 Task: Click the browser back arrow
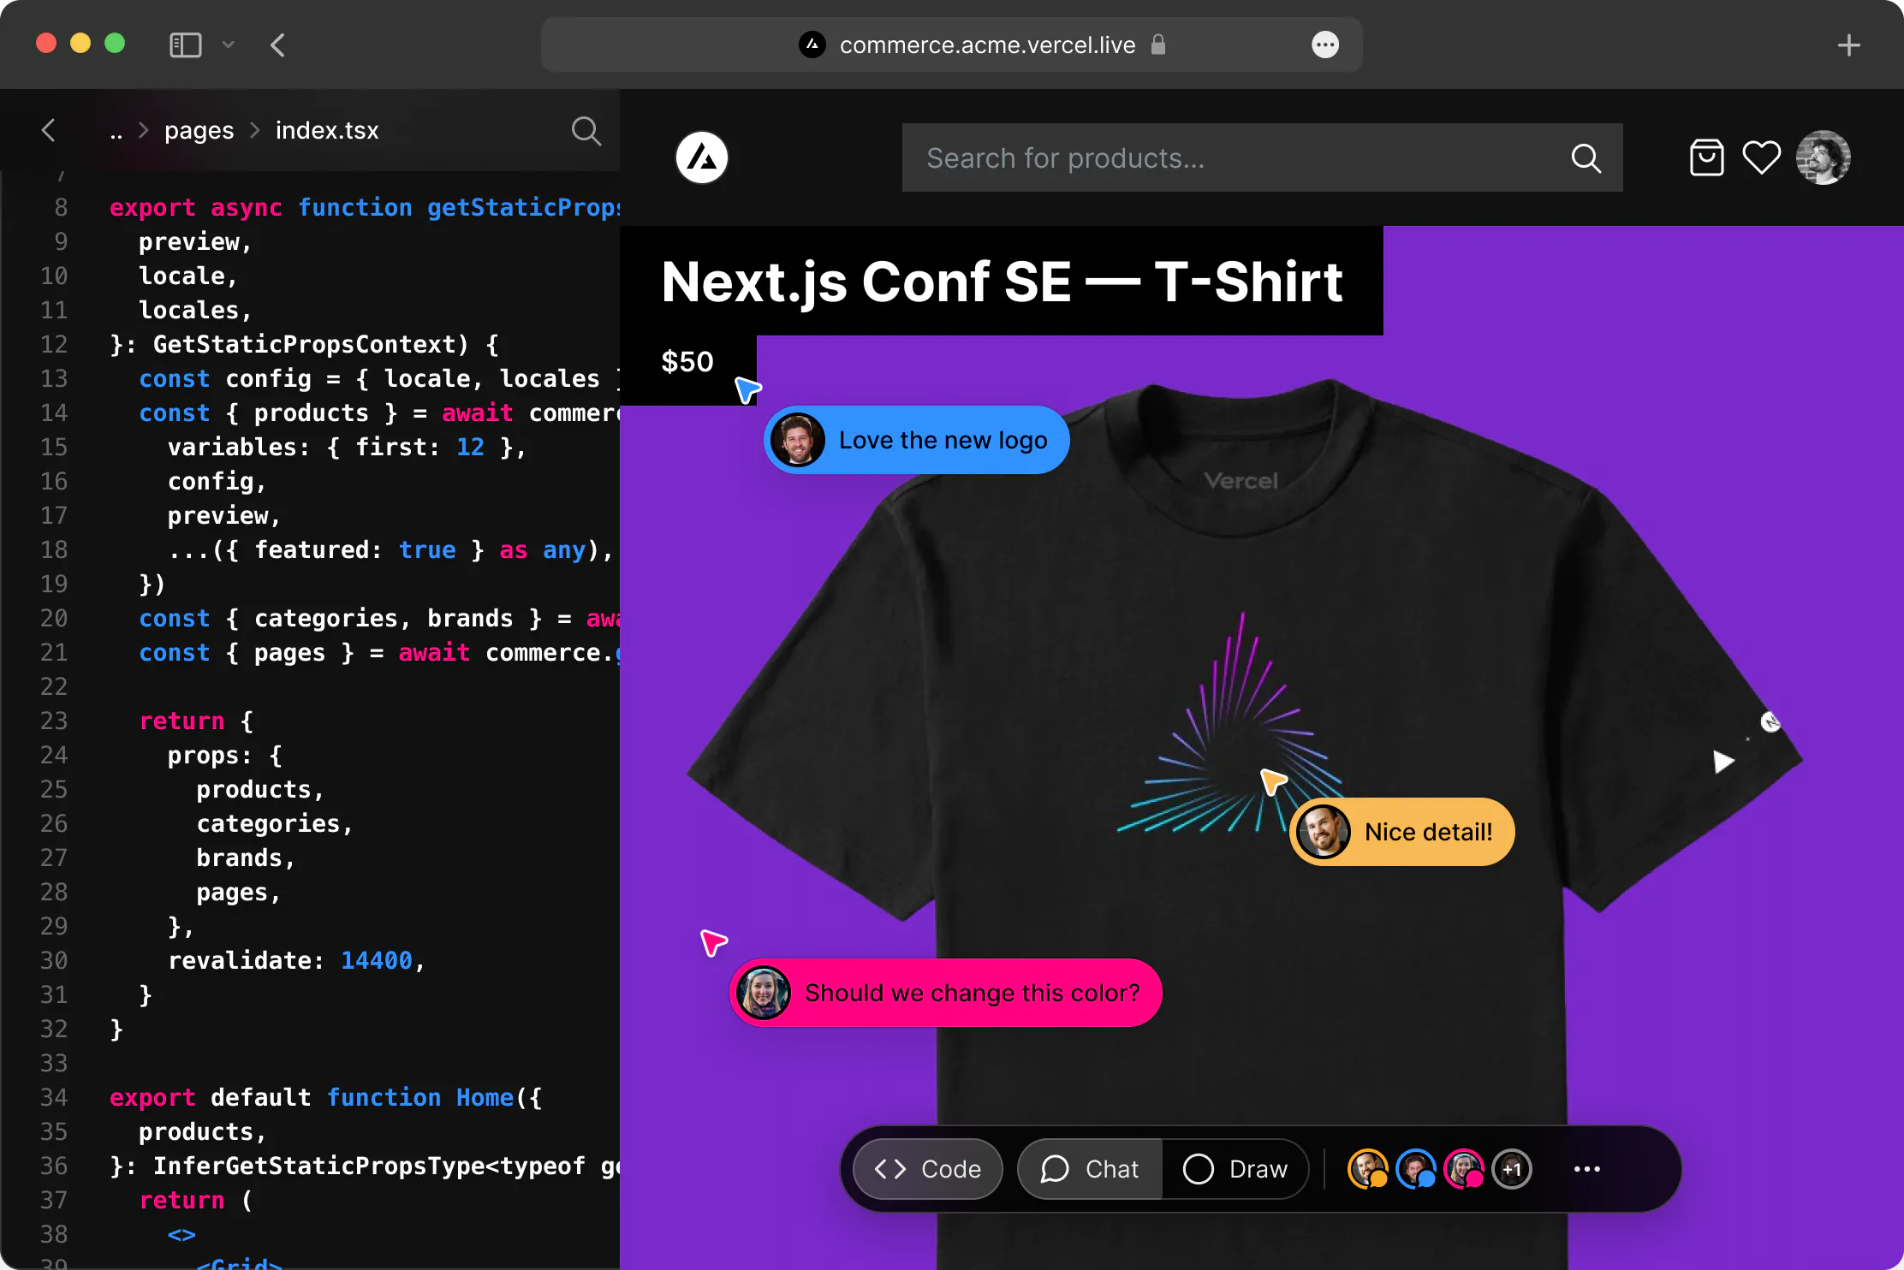(x=277, y=45)
